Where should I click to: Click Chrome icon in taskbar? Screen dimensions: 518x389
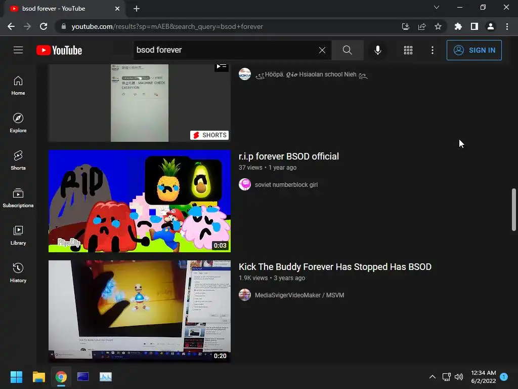coord(61,377)
